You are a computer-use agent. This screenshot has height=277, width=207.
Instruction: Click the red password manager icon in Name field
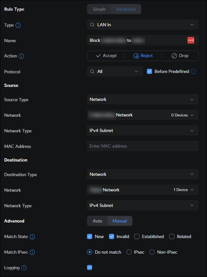[191, 40]
